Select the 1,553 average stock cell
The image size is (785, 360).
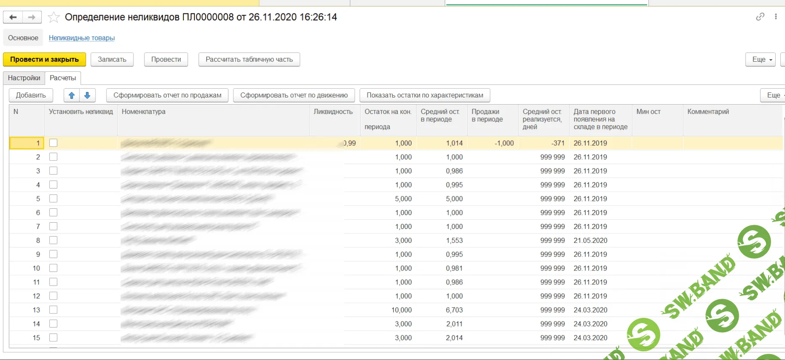(x=442, y=240)
